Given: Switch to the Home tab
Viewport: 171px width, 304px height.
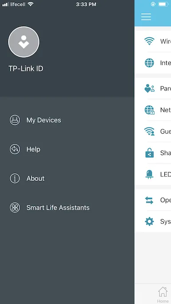Looking at the screenshot, I should [163, 295].
